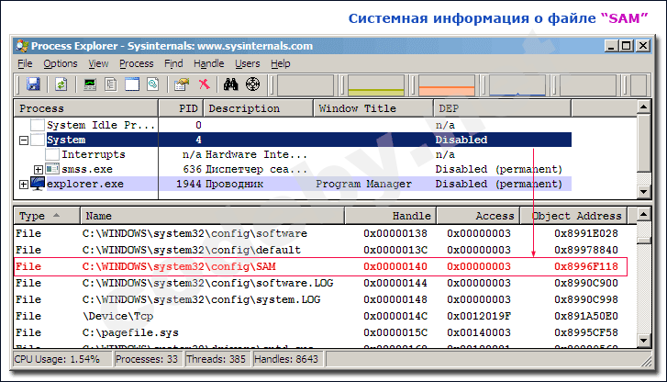The image size is (667, 382).
Task: Sort by the Access column header
Action: point(479,216)
